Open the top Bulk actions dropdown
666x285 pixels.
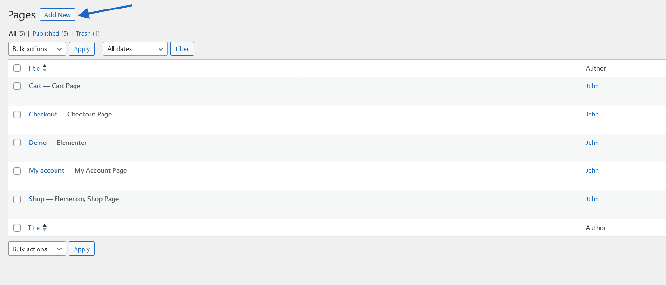tap(37, 49)
